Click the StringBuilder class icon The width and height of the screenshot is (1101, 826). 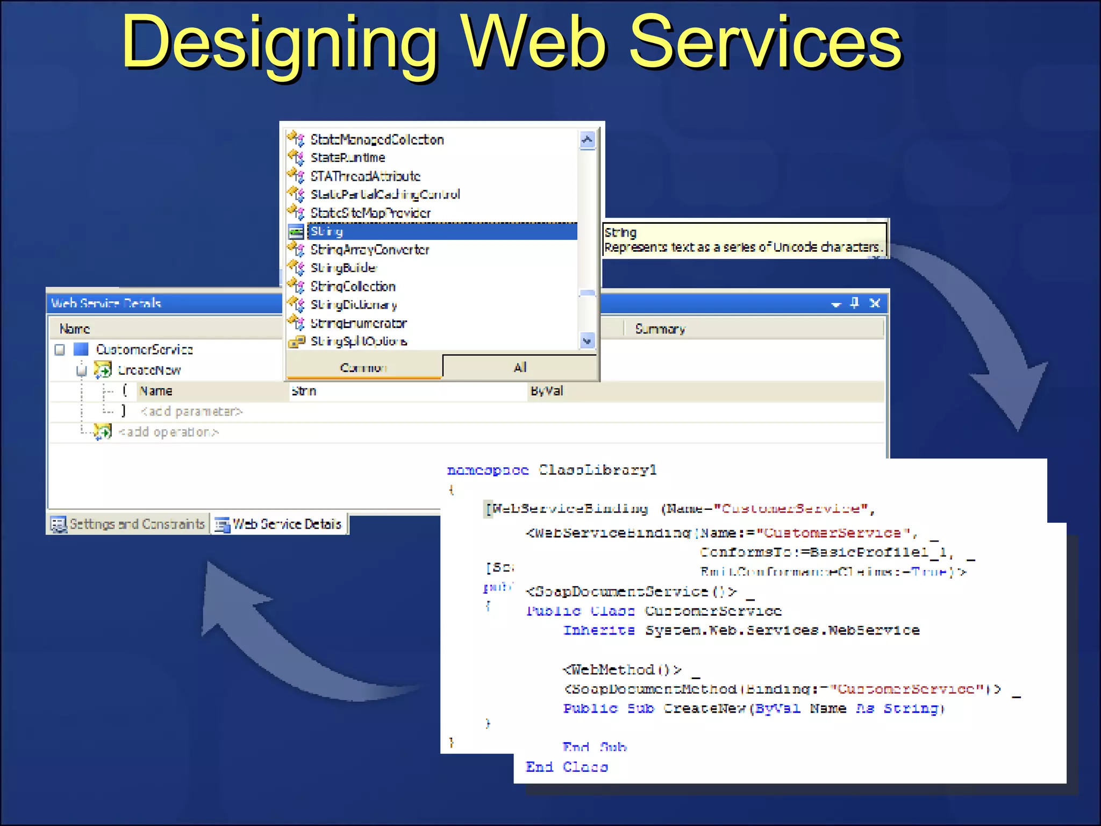tap(296, 268)
